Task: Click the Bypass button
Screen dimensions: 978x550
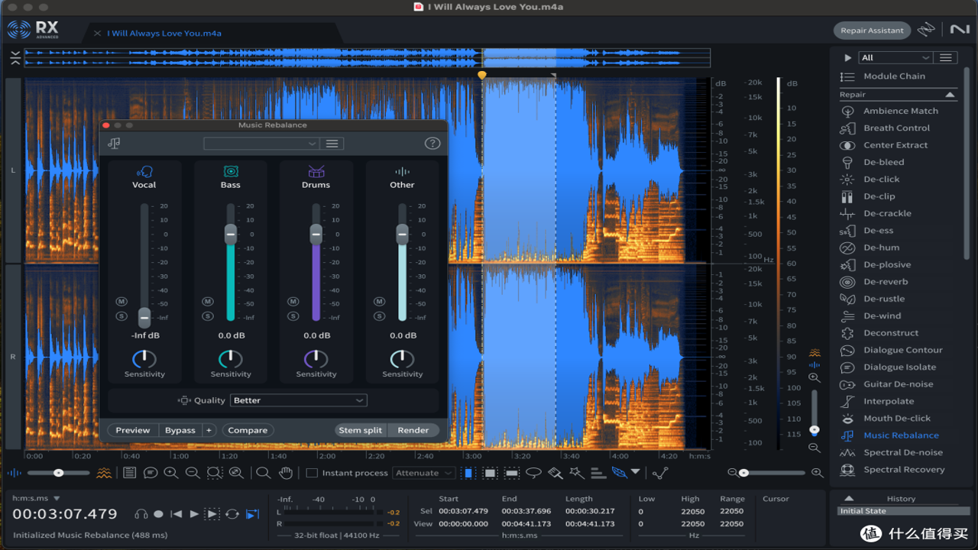Action: tap(180, 430)
